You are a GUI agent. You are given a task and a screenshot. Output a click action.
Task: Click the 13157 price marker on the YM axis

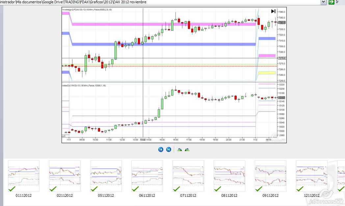pos(282,98)
